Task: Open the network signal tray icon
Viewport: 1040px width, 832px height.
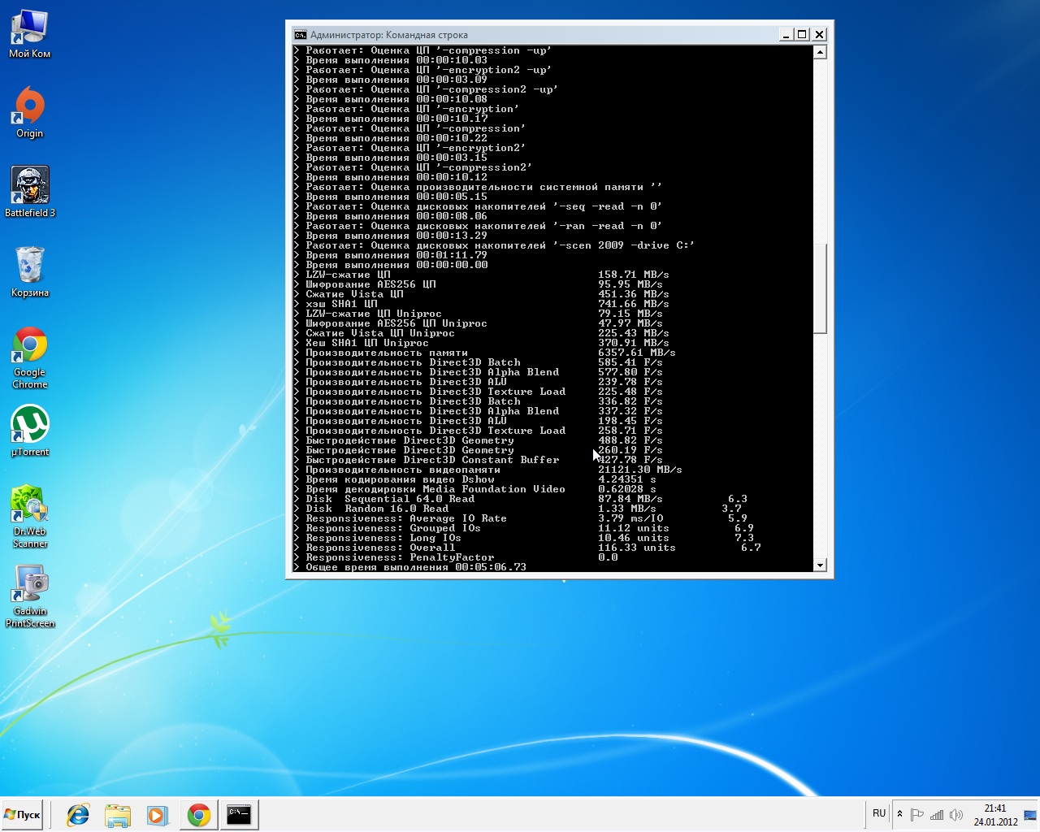Action: point(937,814)
